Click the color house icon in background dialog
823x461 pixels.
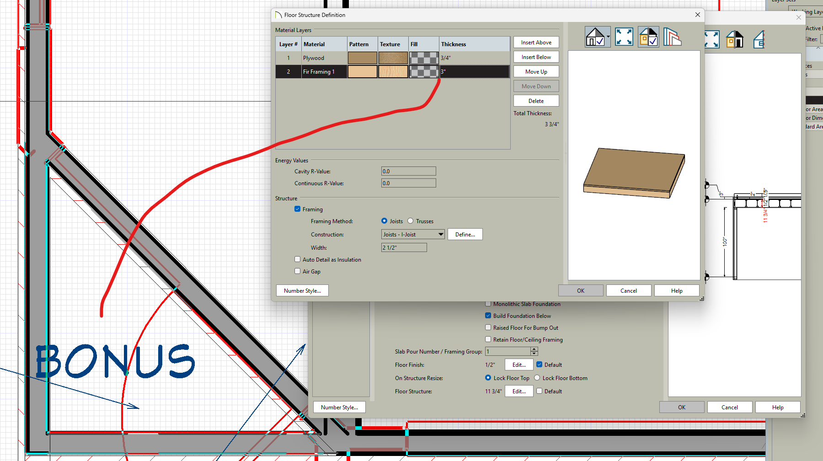click(735, 40)
